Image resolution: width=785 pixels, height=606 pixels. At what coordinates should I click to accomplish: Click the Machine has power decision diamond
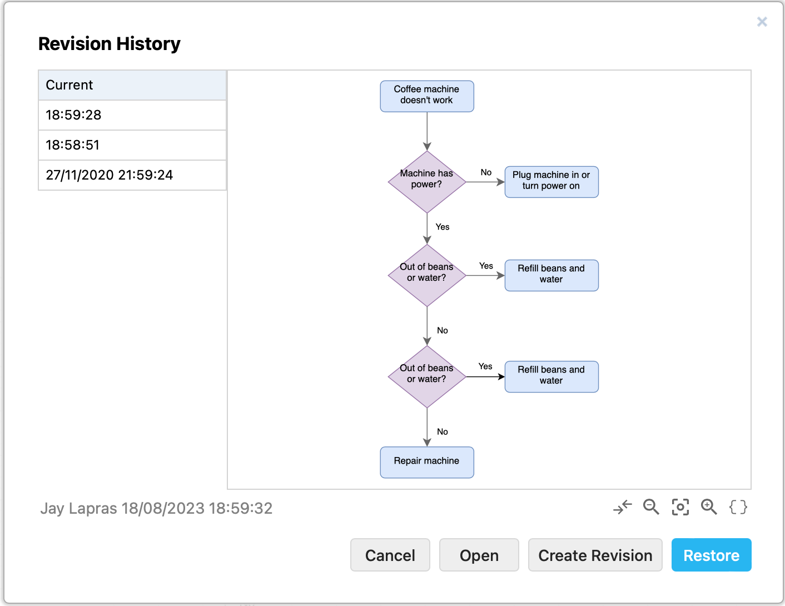tap(426, 181)
